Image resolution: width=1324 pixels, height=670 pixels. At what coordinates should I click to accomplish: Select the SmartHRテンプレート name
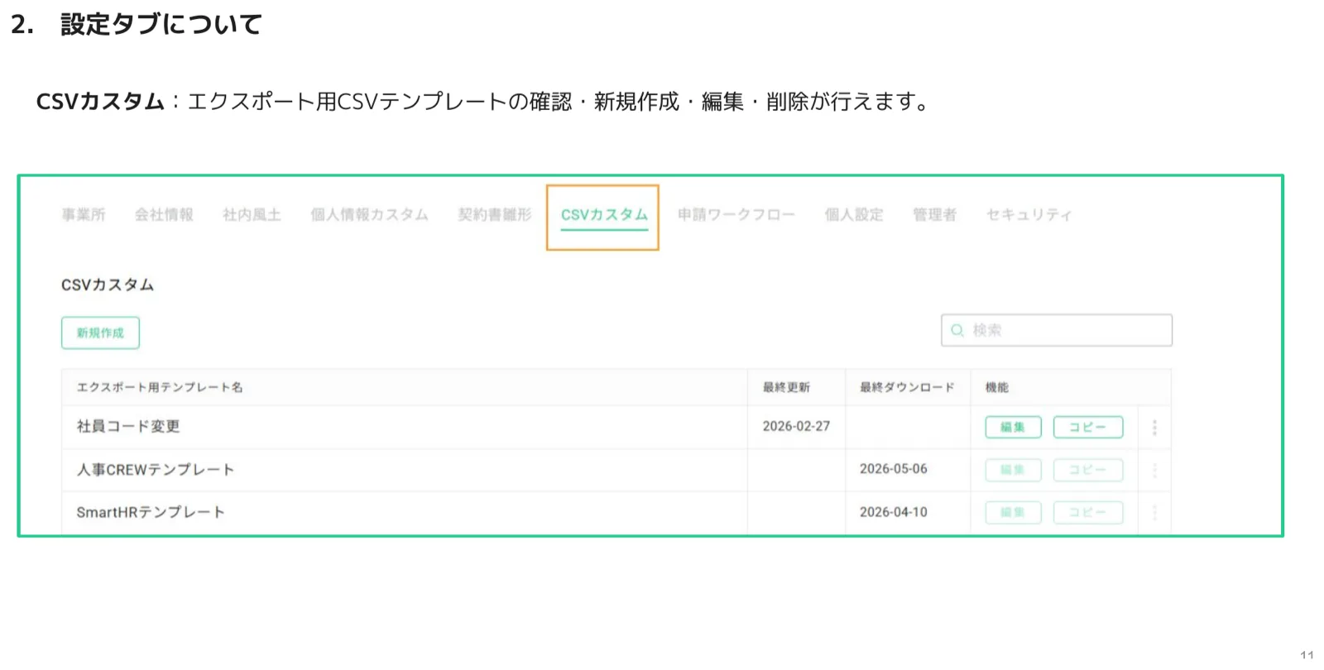pos(151,512)
